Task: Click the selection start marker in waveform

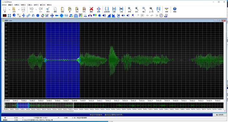Action: pyautogui.click(x=45, y=60)
